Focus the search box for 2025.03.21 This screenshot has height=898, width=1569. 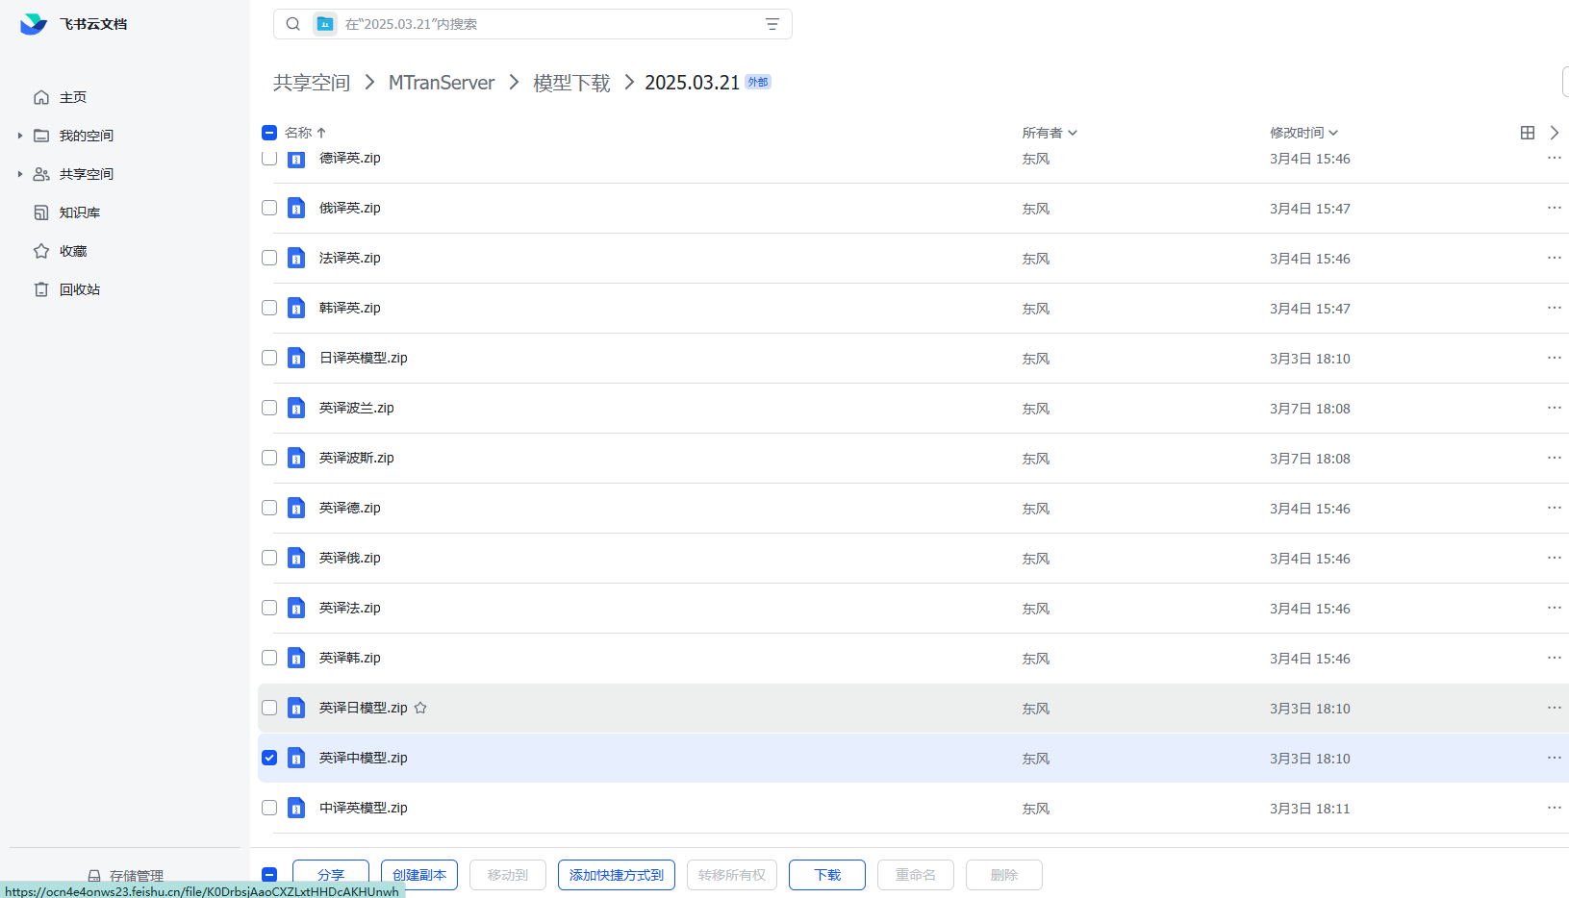pos(548,24)
